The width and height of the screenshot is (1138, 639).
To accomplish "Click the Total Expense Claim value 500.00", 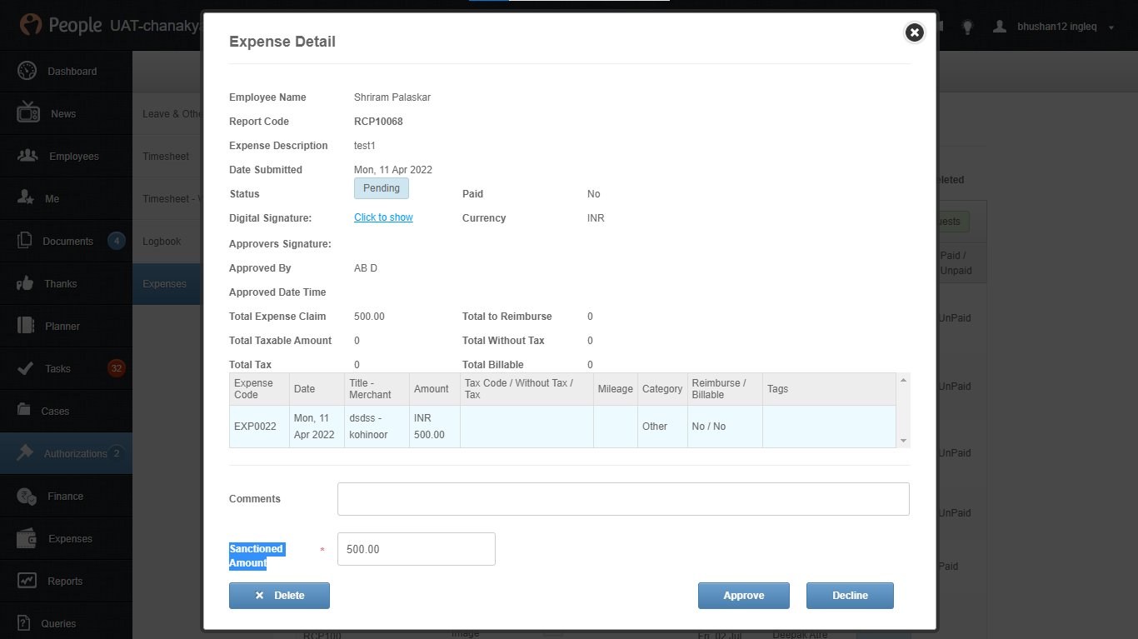I will [369, 317].
